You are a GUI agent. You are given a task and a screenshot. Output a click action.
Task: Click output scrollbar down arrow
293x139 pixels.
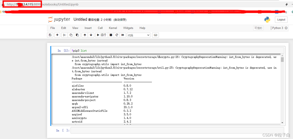282,123
